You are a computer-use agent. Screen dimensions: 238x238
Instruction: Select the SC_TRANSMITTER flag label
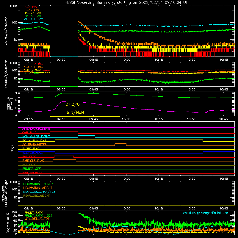[35, 145]
